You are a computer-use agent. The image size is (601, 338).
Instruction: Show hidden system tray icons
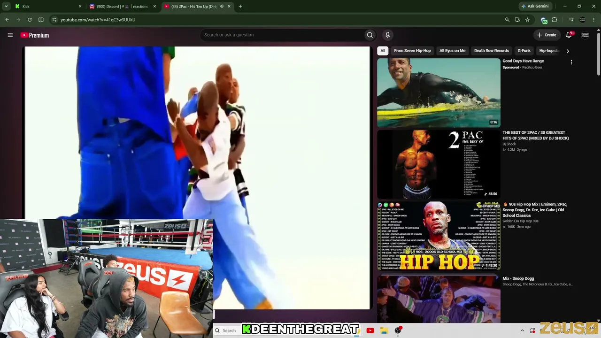pos(522,330)
